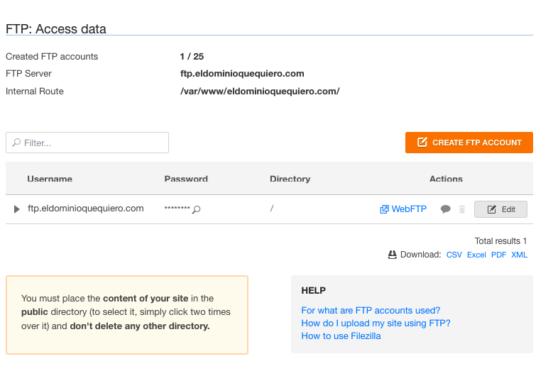
Task: Click the WebFTP external link icon
Action: (384, 209)
